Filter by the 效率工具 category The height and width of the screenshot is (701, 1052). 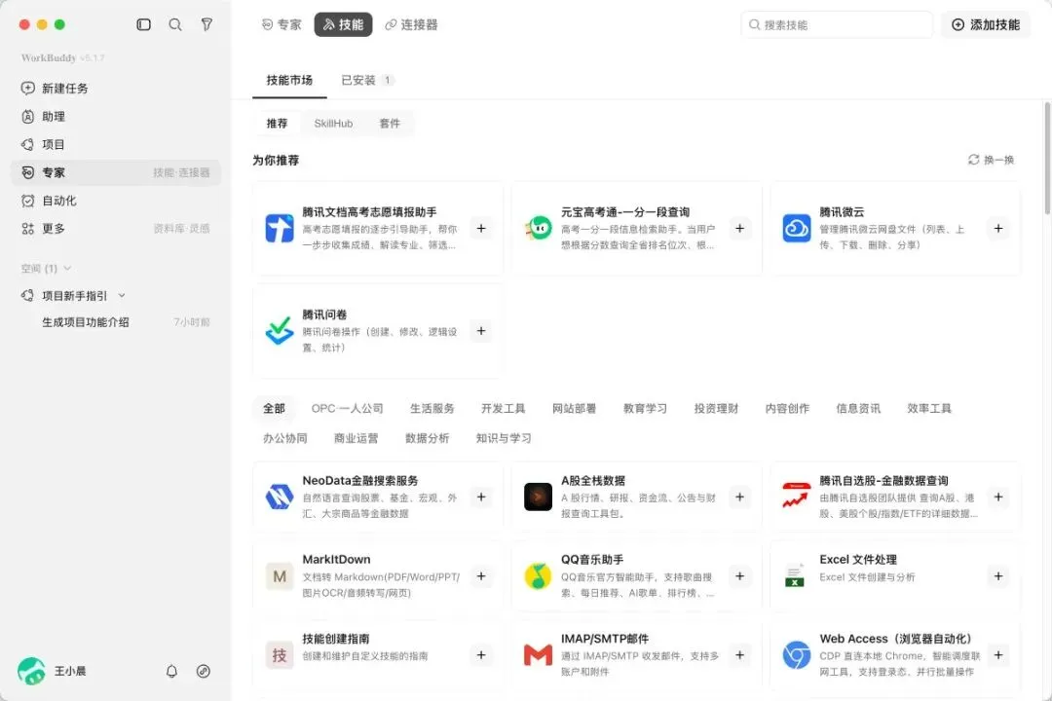coord(929,409)
